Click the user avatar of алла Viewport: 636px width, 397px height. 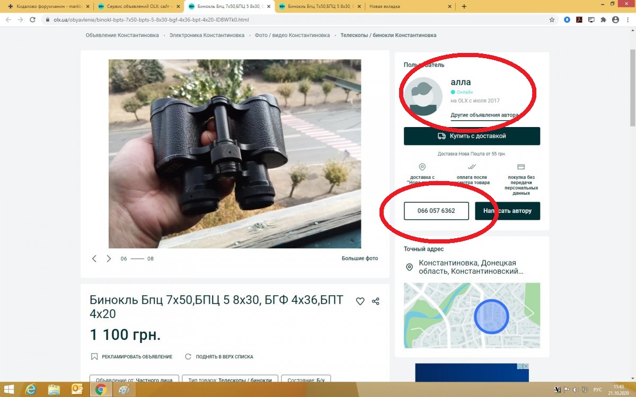coord(423,96)
